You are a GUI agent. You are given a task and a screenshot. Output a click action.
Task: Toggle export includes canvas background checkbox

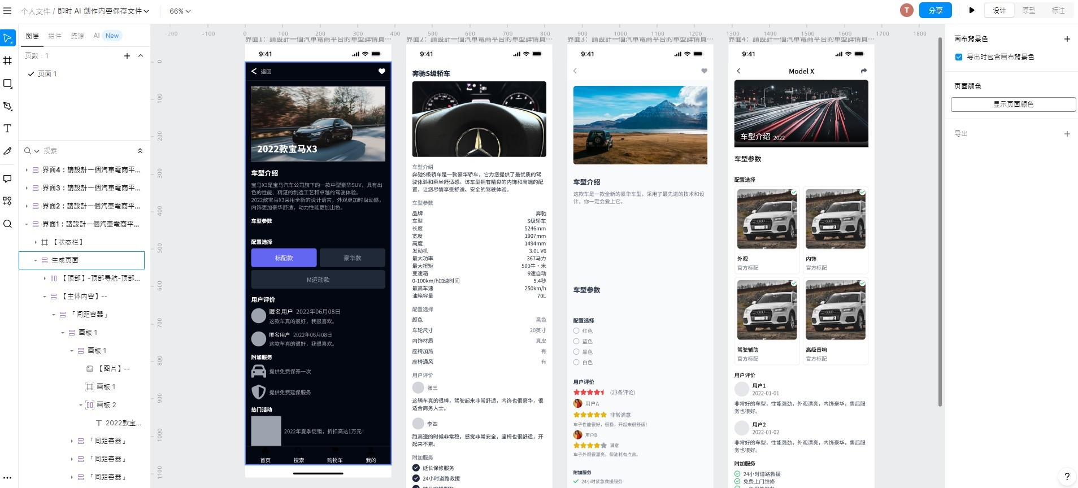959,57
